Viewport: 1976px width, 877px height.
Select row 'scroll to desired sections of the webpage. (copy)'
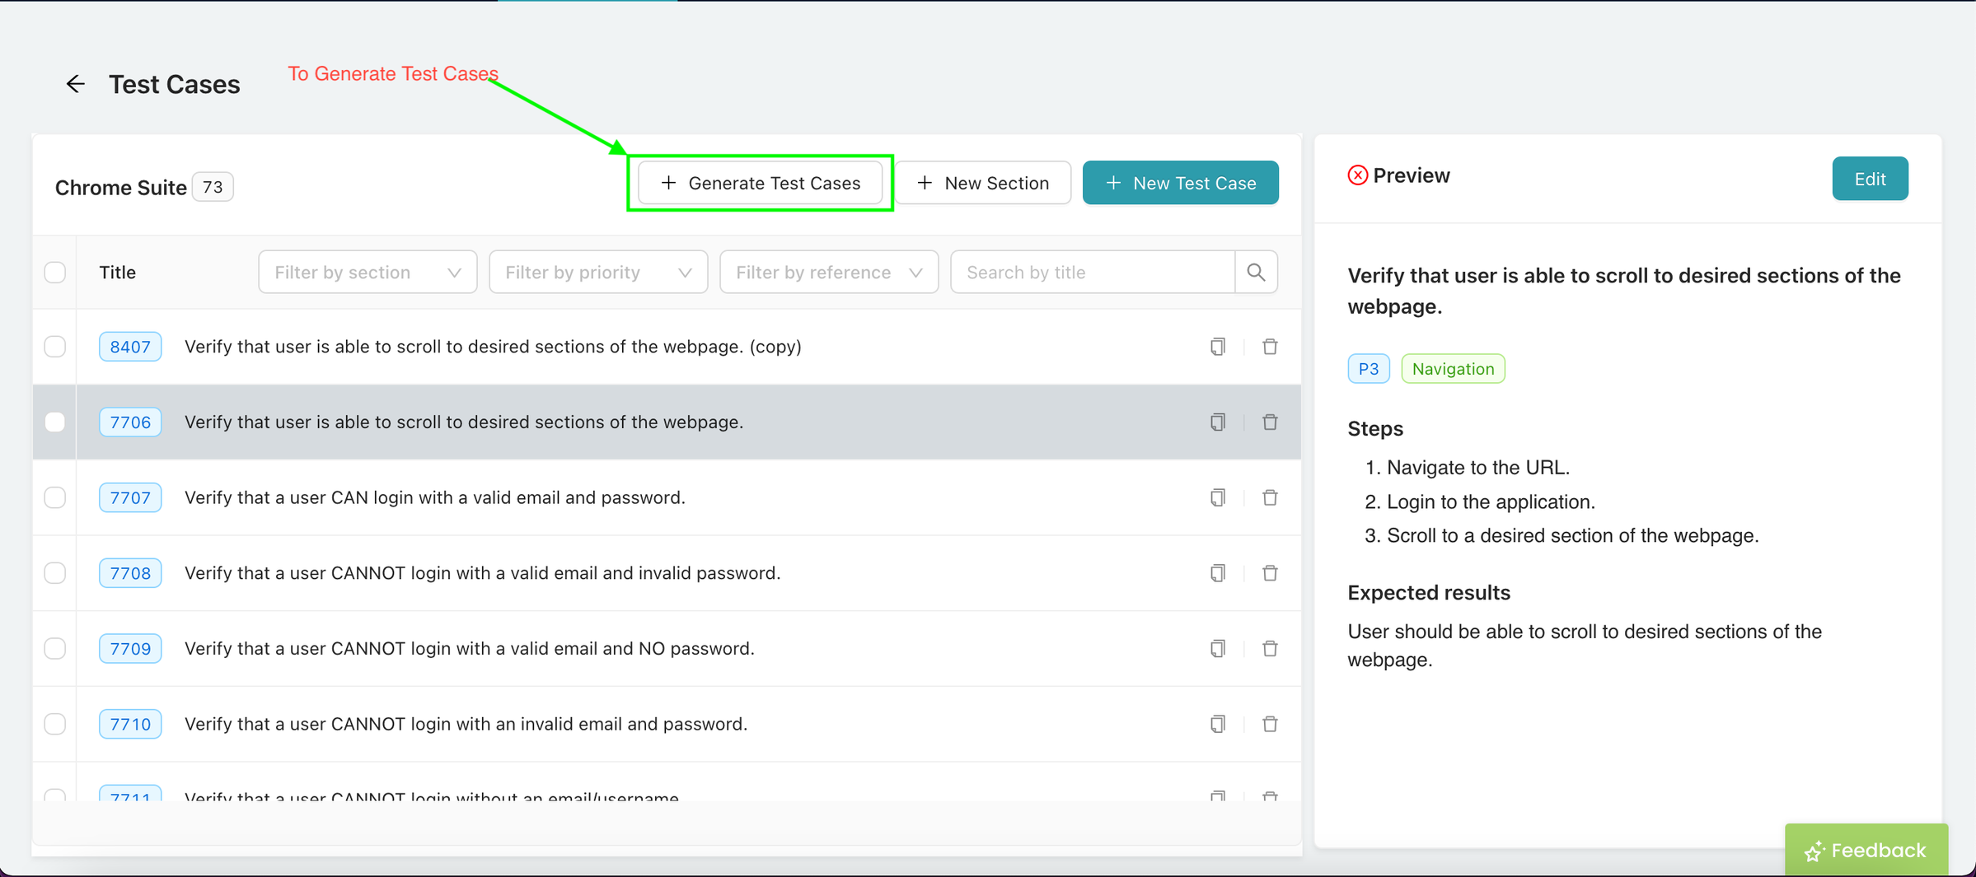point(667,347)
